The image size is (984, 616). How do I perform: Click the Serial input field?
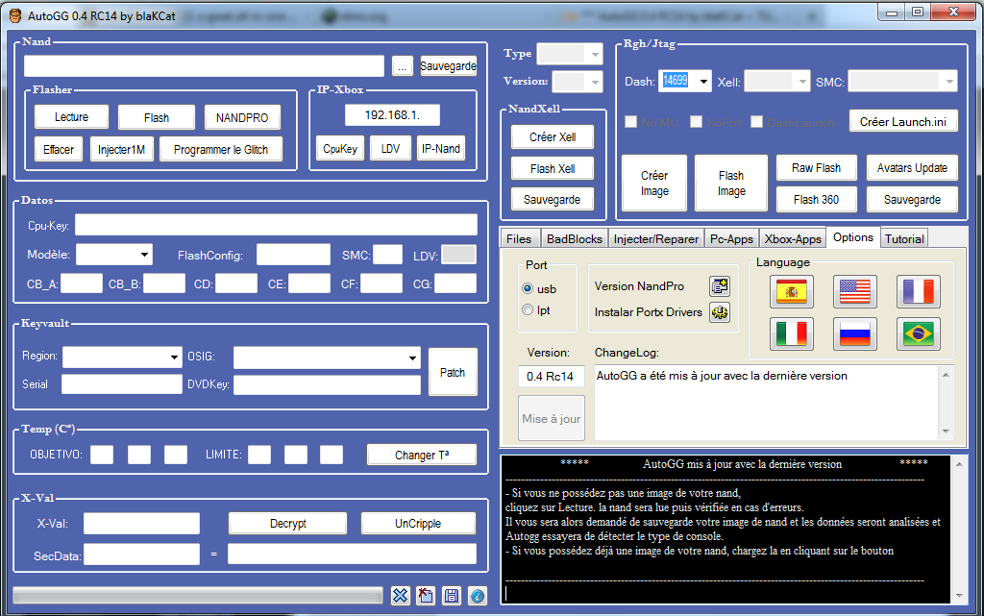[122, 383]
